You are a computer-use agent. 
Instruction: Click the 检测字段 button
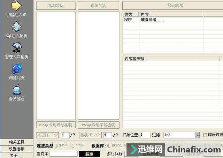pos(99,6)
